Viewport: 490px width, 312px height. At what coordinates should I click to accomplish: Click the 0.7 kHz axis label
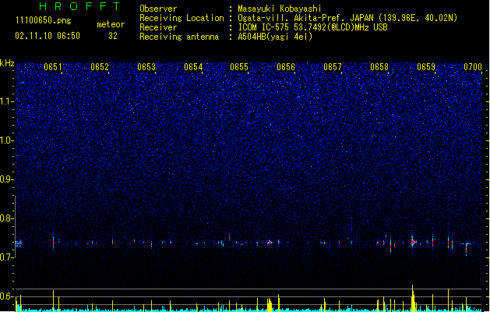pyautogui.click(x=7, y=257)
